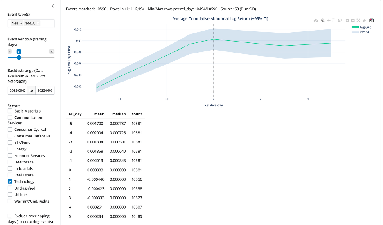Tick the Exclude overlapping days checkbox
Image resolution: width=383 pixels, height=225 pixels.
click(10, 216)
